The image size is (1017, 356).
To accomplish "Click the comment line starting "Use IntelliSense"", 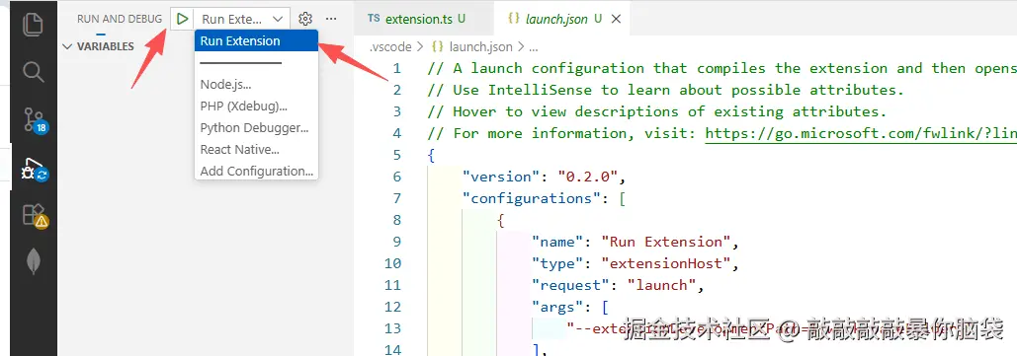I will tap(665, 90).
